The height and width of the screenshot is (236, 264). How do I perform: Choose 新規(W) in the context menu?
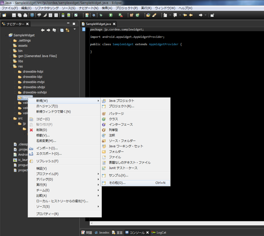click(65, 101)
